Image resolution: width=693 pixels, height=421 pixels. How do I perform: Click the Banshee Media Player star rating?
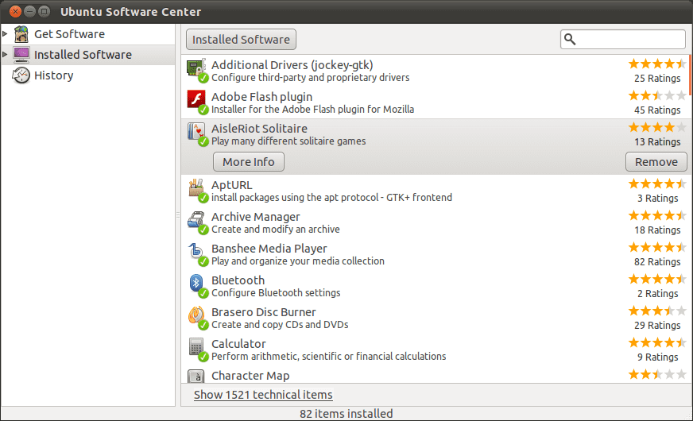657,247
